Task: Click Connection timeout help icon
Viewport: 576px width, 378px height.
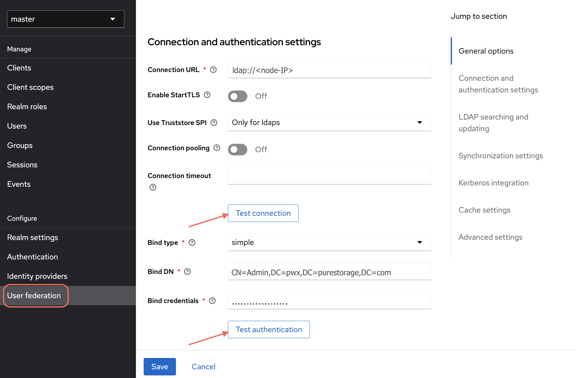Action: 153,187
